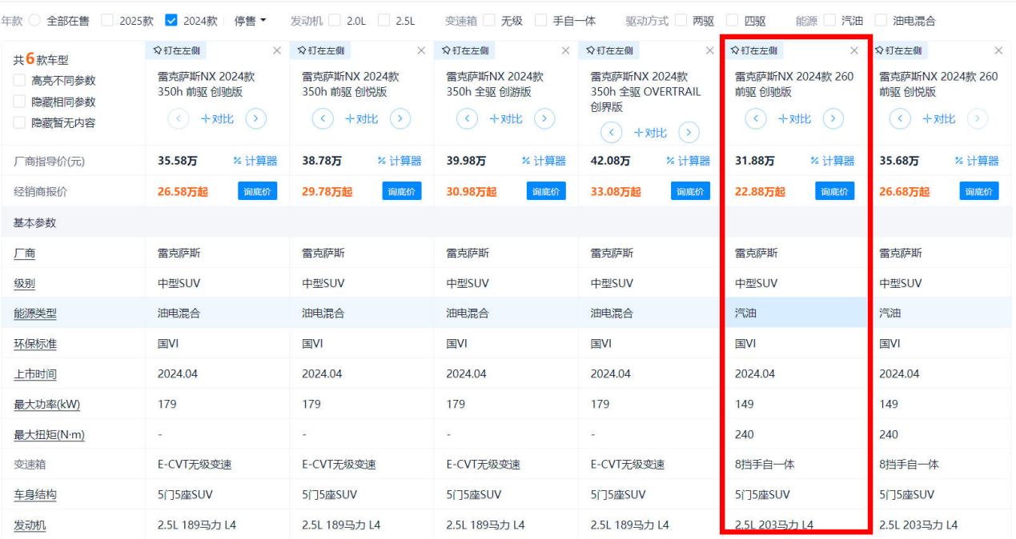The image size is (1016, 539).
Task: Open the 厂商 parameter link
Action: click(x=25, y=254)
